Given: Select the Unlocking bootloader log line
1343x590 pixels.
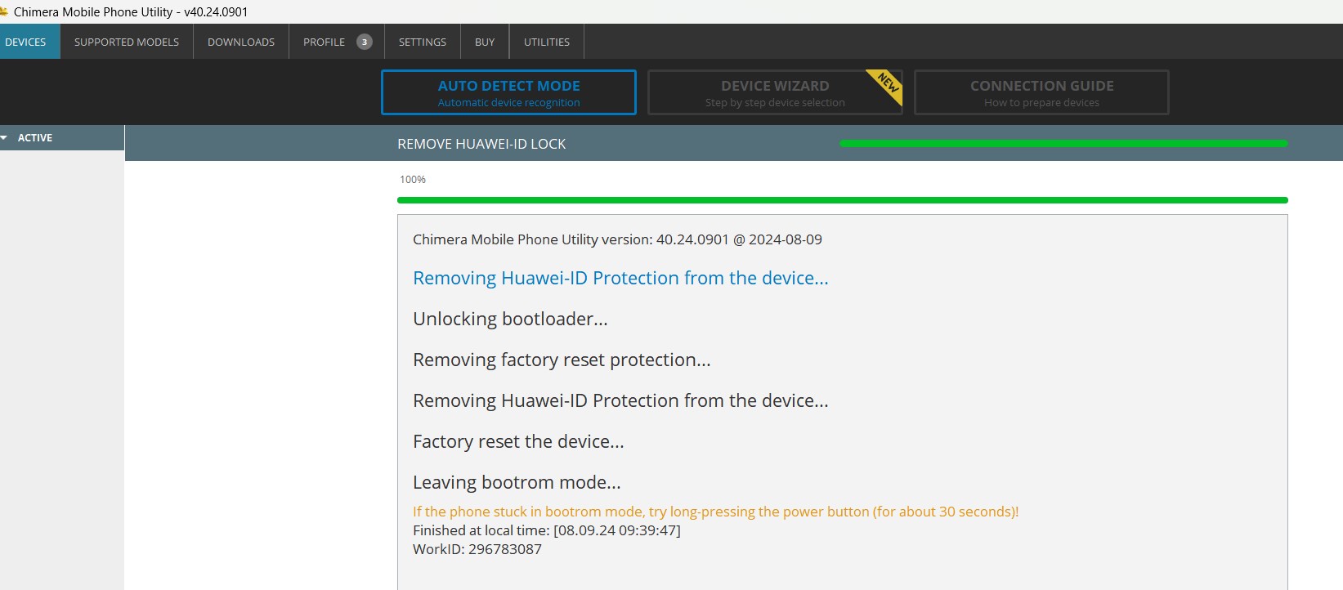Looking at the screenshot, I should click(x=510, y=319).
